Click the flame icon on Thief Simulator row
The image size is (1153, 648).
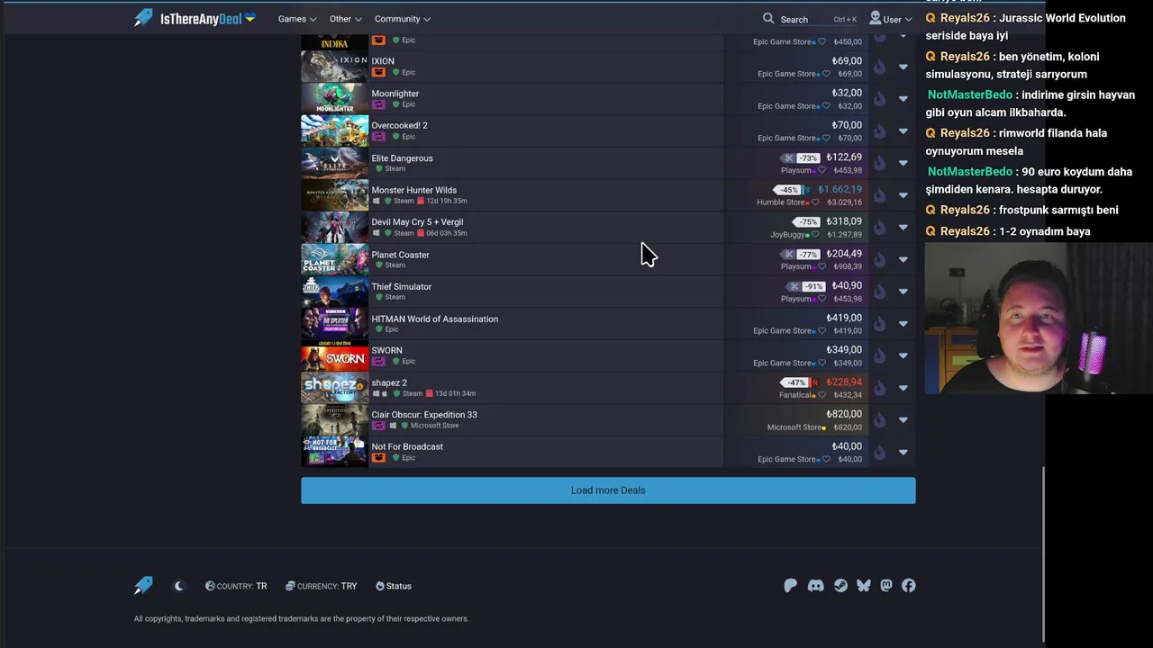879,292
